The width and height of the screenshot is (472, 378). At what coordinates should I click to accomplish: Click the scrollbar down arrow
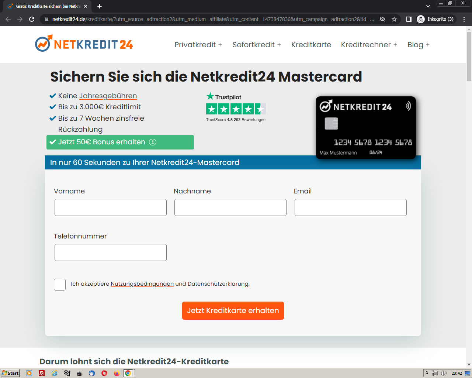click(469, 364)
